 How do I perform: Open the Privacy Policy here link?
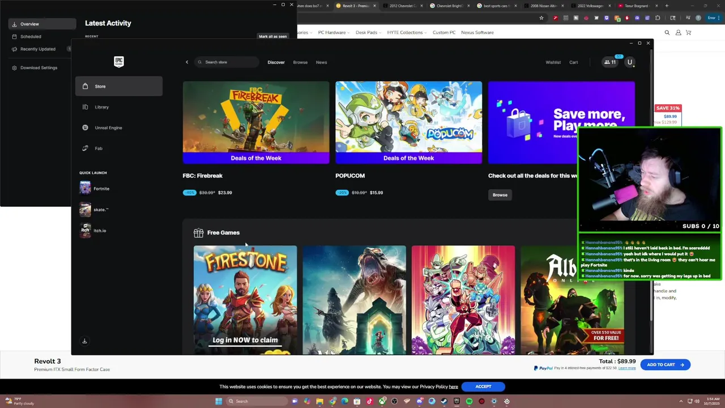[453, 387]
